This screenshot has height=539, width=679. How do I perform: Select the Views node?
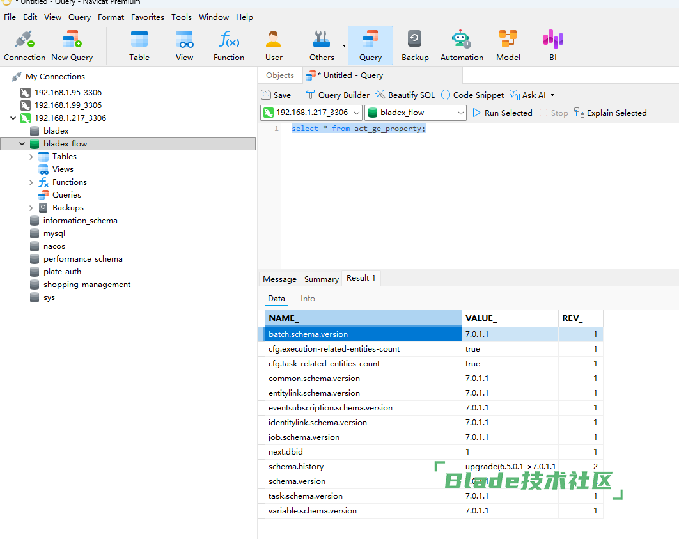pyautogui.click(x=63, y=169)
